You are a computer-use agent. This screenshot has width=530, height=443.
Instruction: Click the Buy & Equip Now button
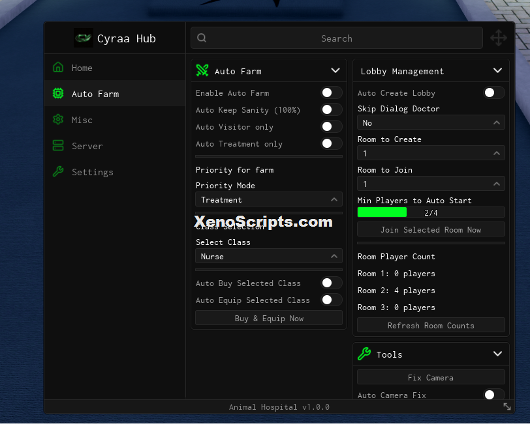[x=269, y=318]
